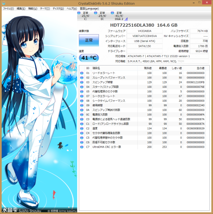This screenshot has width=213, height=214.
Task: Click the しきい値 column header
Action: point(176,68)
